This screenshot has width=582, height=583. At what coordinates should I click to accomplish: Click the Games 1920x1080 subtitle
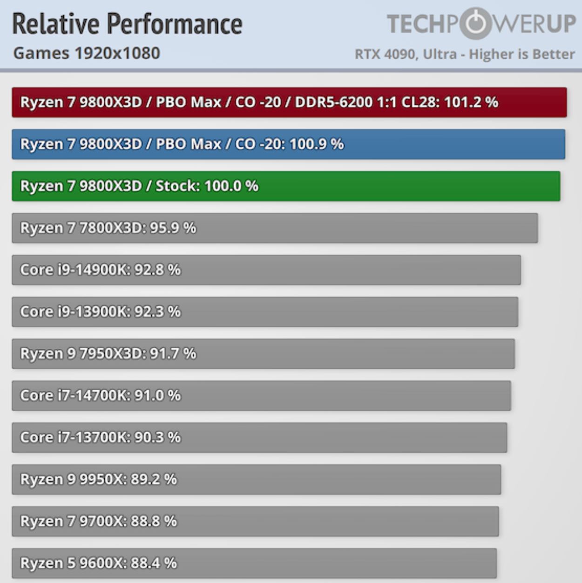(87, 54)
